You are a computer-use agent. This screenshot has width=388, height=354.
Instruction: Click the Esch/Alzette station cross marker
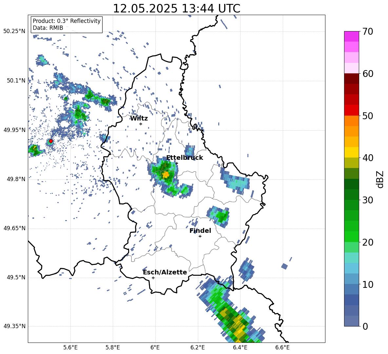coord(153,278)
